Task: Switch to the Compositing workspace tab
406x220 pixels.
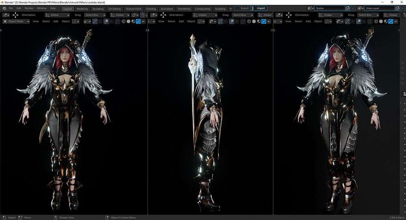Action: 203,9
